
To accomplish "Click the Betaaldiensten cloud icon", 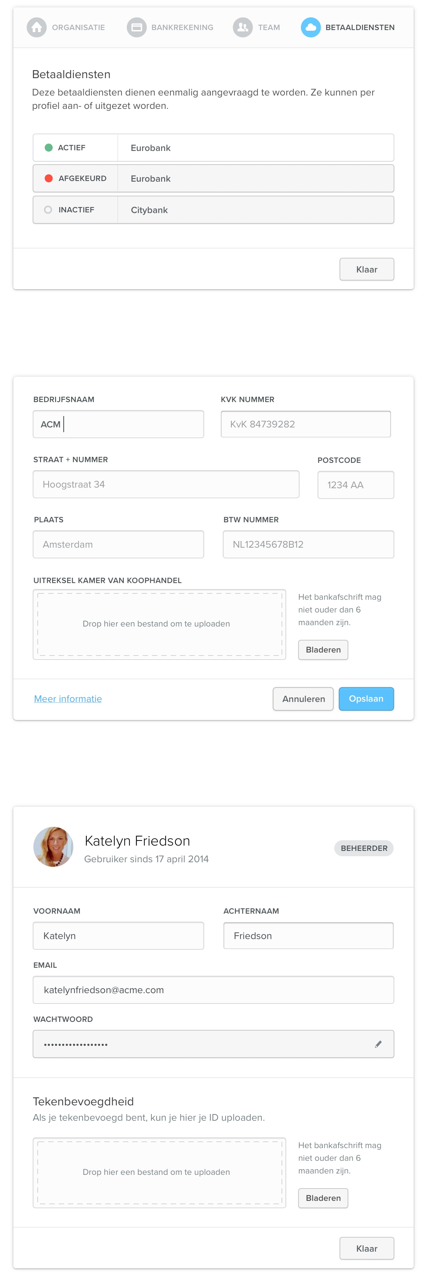I will pyautogui.click(x=310, y=27).
